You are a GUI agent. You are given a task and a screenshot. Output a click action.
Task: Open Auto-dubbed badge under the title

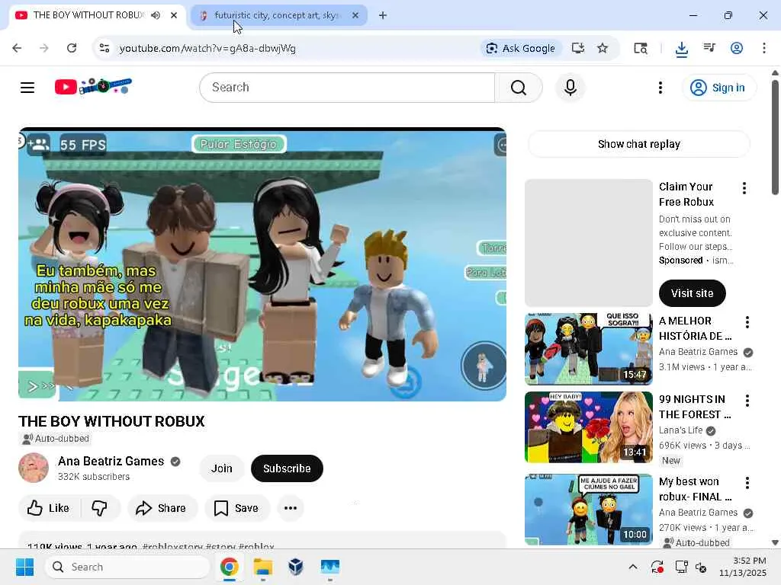click(x=55, y=439)
